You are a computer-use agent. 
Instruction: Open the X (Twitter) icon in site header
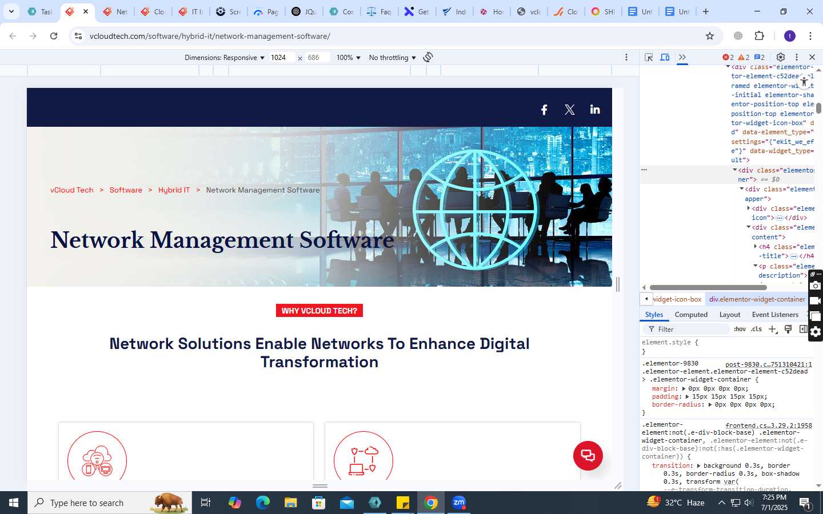coord(570,110)
